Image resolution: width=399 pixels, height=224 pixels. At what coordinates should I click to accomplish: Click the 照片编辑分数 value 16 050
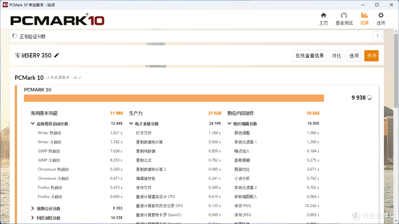313,123
